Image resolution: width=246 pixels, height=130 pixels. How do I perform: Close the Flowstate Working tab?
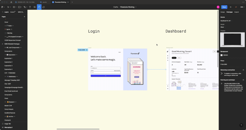68,2
